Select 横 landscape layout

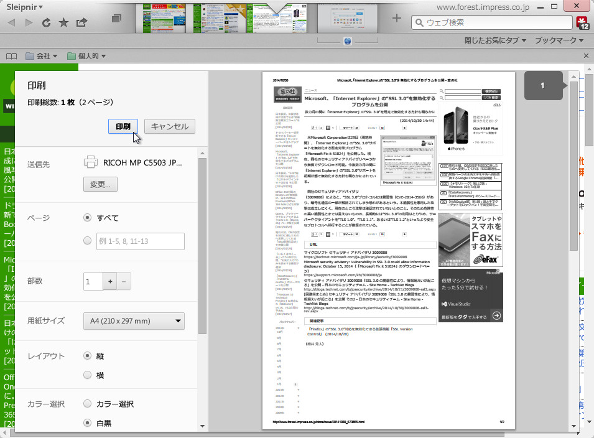[x=88, y=375]
